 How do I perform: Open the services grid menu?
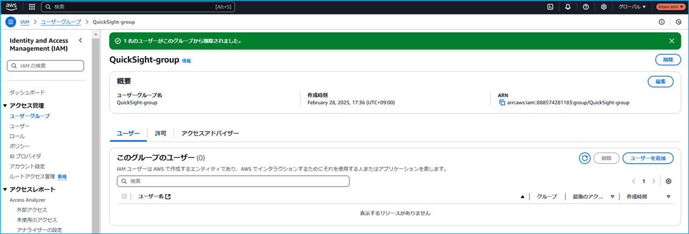pos(32,7)
